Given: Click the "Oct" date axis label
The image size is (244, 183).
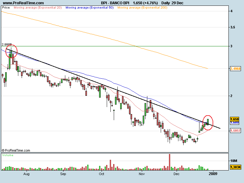Looking at the screenshot, I should coord(102,174).
